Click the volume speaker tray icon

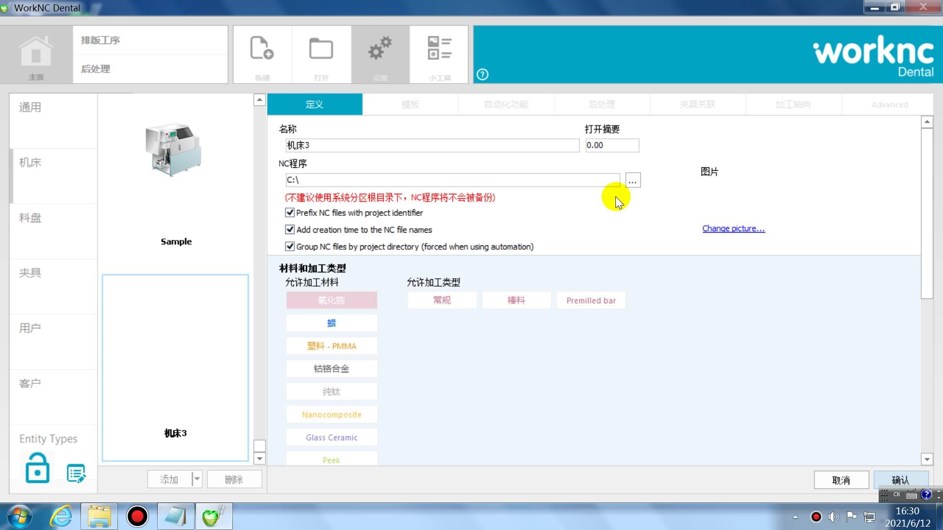coord(833,517)
